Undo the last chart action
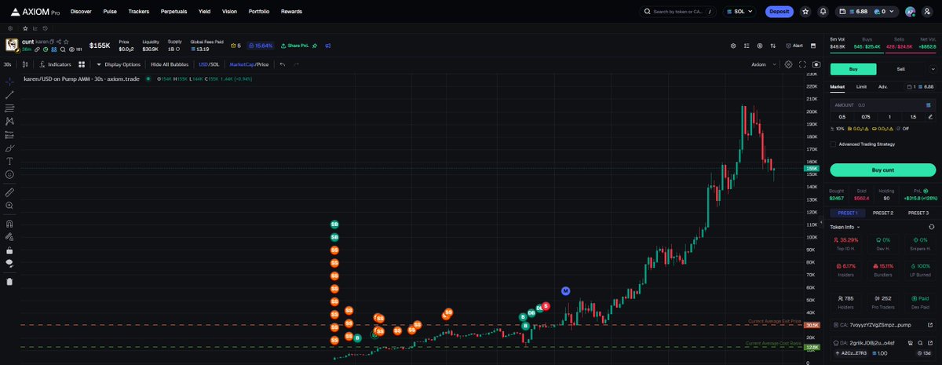Screen dimensions: 942x365 tap(283, 64)
